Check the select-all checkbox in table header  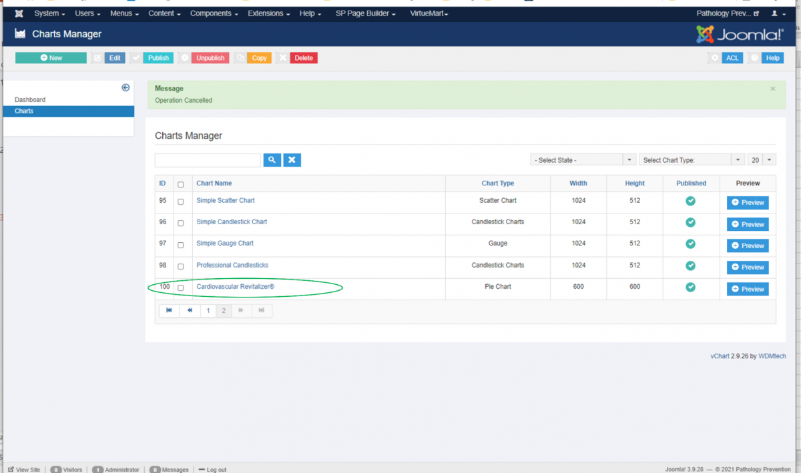pos(181,184)
